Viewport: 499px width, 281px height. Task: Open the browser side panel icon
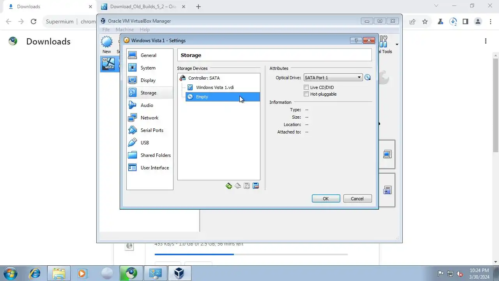click(465, 21)
